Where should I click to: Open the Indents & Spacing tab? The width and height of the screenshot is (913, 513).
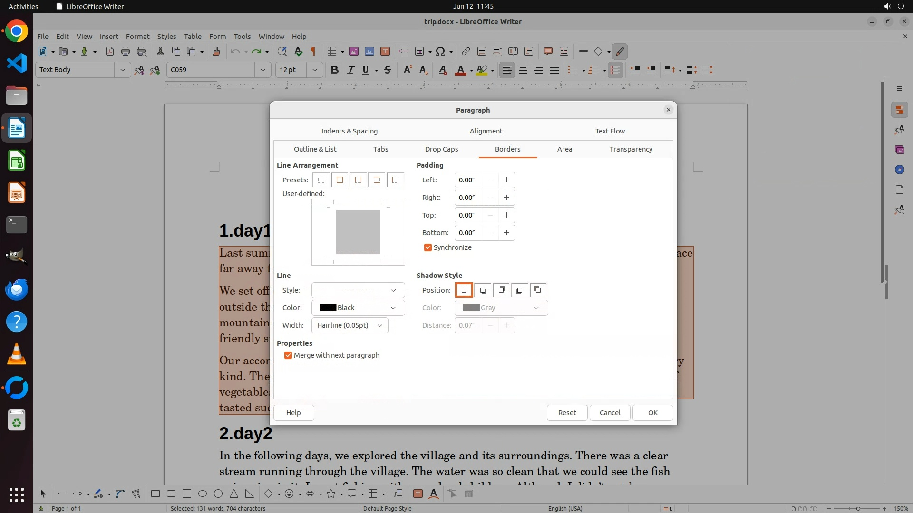[x=349, y=131]
